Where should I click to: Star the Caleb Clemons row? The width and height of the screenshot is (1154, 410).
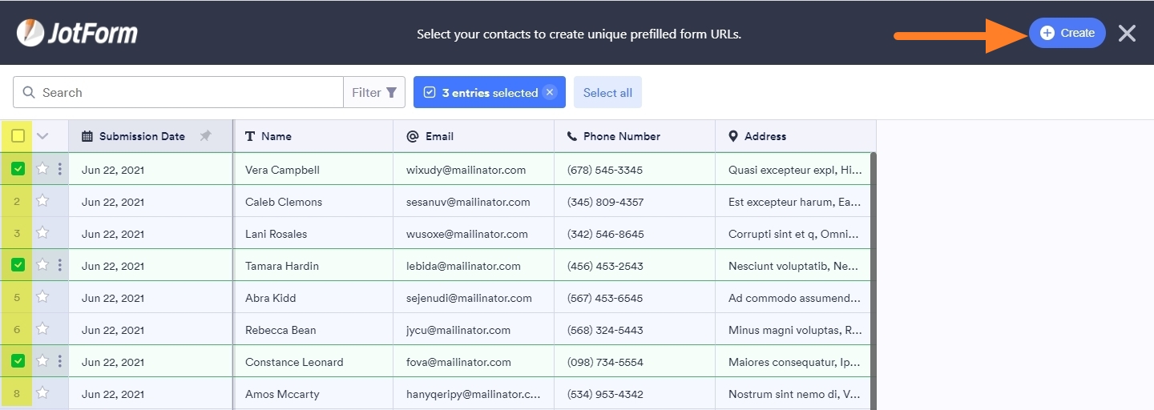(x=42, y=201)
